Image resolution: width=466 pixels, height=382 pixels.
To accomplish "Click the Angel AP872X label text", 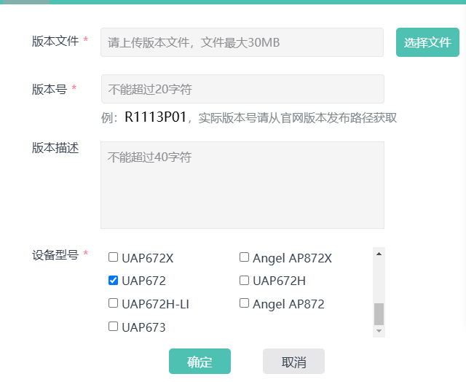I will click(x=292, y=258).
